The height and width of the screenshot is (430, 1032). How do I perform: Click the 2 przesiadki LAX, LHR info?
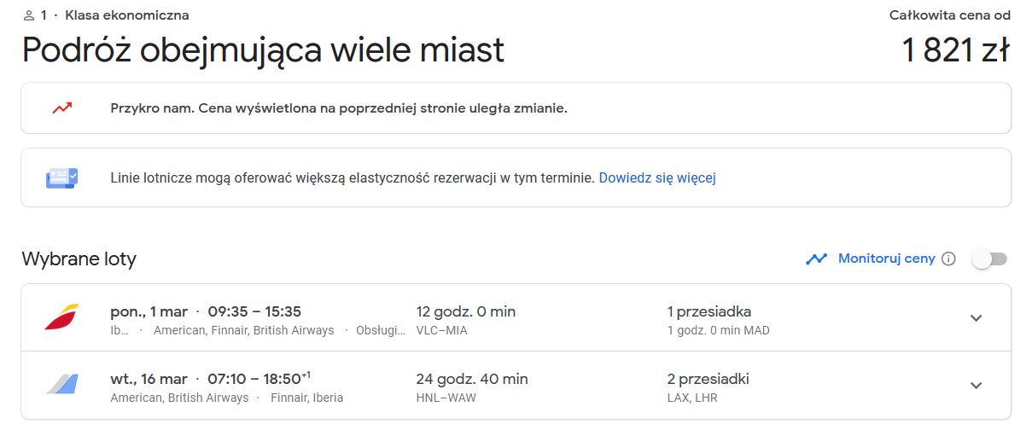[x=708, y=387]
